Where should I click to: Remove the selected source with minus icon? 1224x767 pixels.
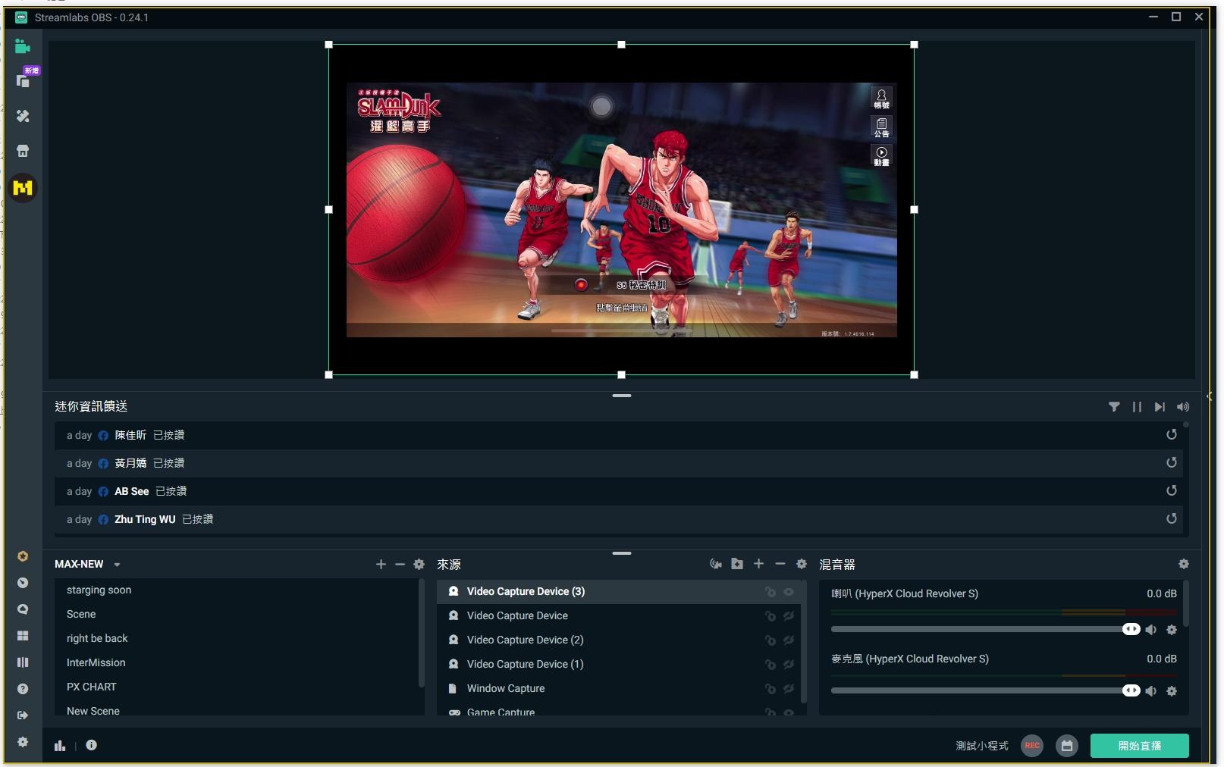pyautogui.click(x=780, y=564)
